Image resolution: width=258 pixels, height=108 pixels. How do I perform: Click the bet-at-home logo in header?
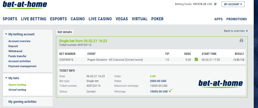[x=25, y=5]
